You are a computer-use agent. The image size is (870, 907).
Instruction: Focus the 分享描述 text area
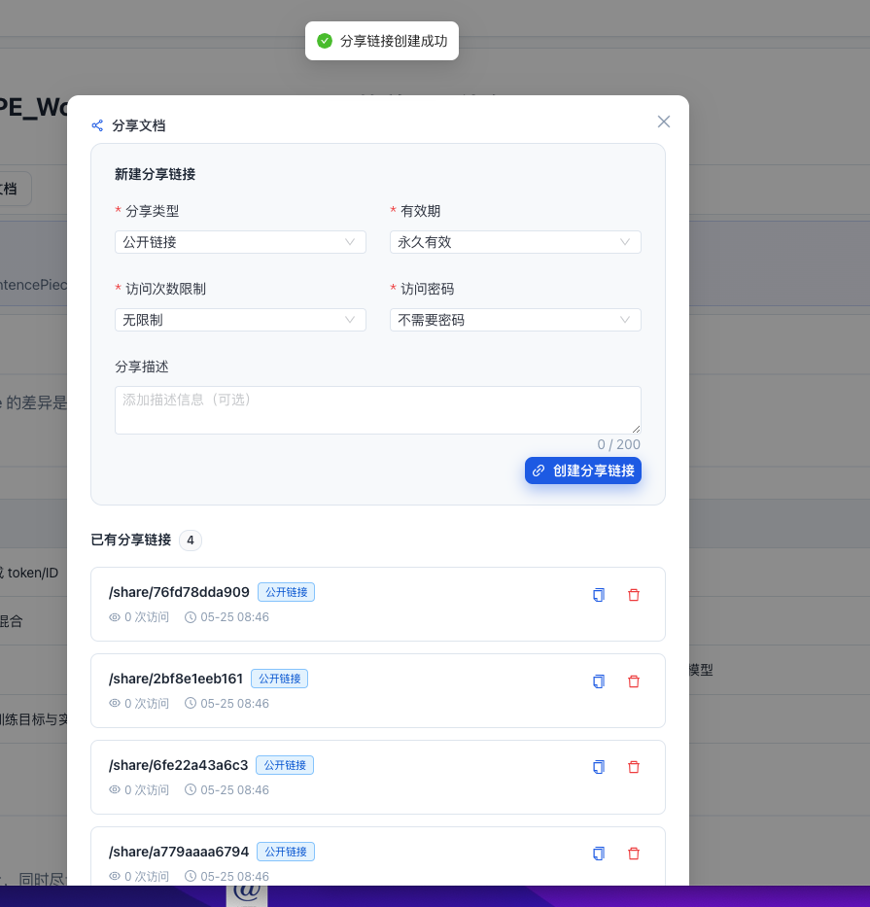[x=378, y=410]
